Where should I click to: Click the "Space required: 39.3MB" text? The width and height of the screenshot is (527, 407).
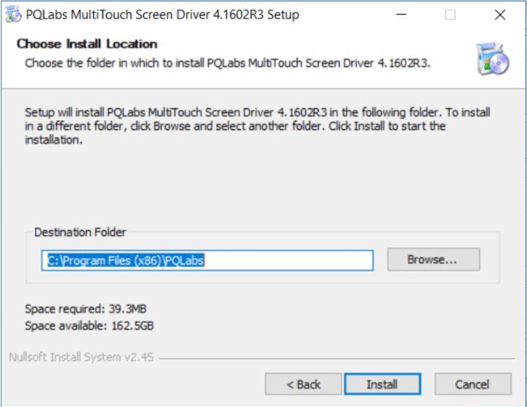pyautogui.click(x=86, y=309)
